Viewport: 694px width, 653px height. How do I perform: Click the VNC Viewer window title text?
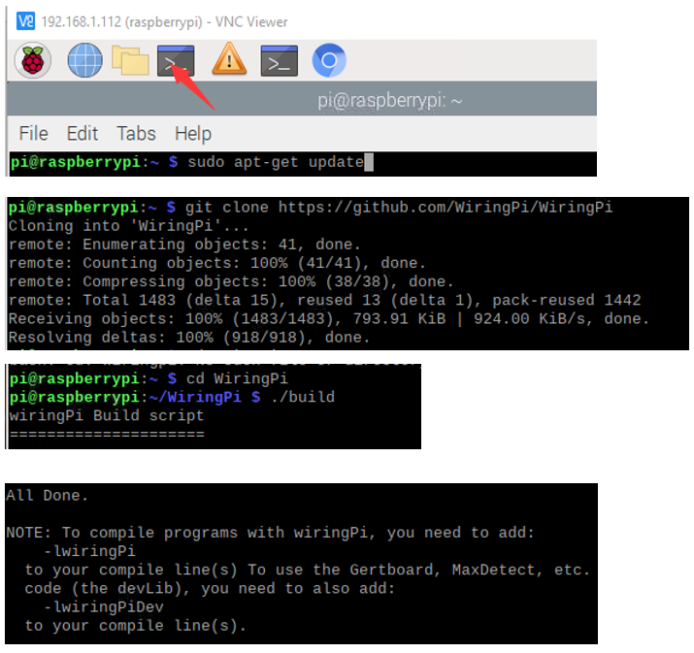coord(164,21)
